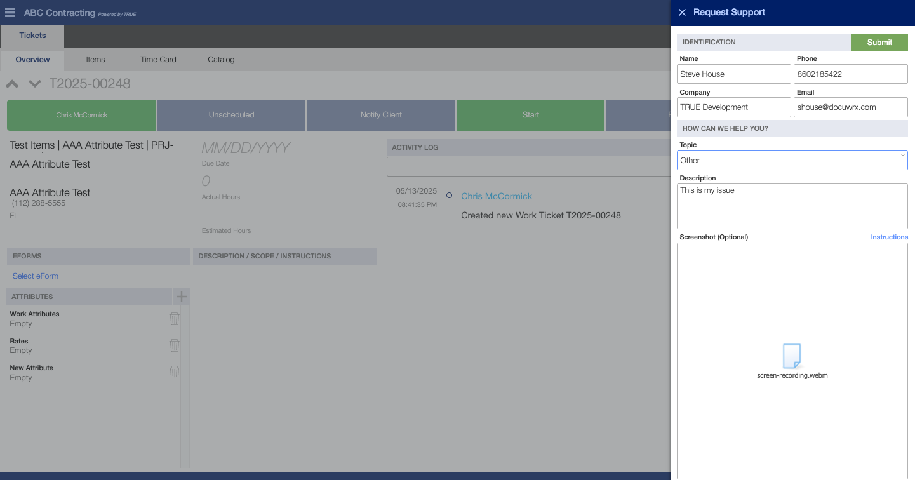Screen dimensions: 915x480
Task: Click the 05/13/2025 log date
Action: pyautogui.click(x=417, y=191)
